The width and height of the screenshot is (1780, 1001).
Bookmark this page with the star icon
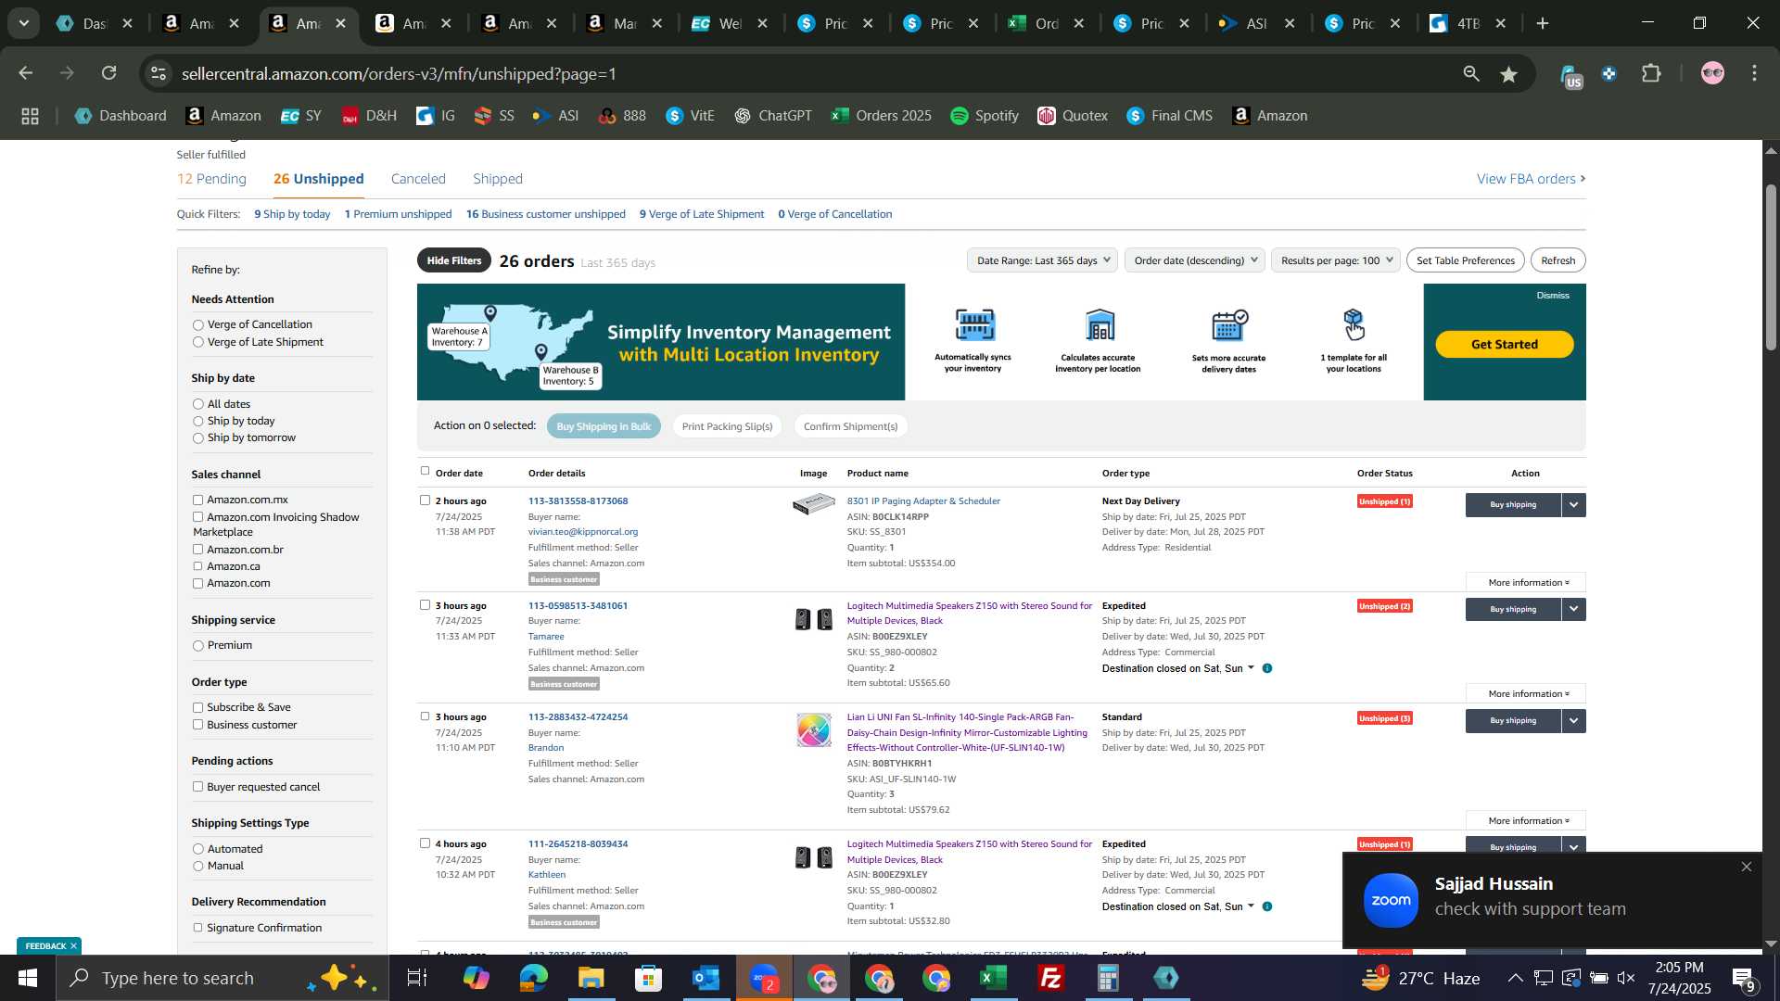point(1509,74)
